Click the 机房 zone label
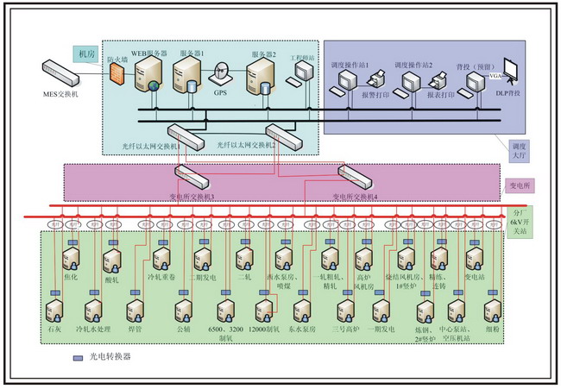The height and width of the screenshot is (389, 561). 88,53
